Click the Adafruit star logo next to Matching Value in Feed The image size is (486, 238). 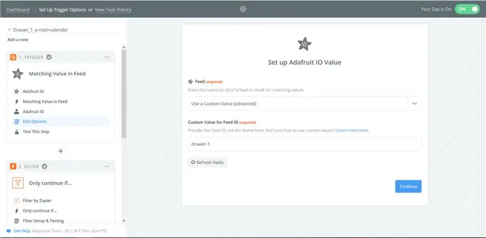tap(18, 73)
